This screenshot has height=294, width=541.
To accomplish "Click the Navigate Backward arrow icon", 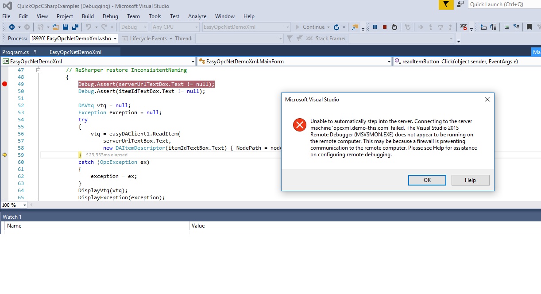I will (12, 27).
